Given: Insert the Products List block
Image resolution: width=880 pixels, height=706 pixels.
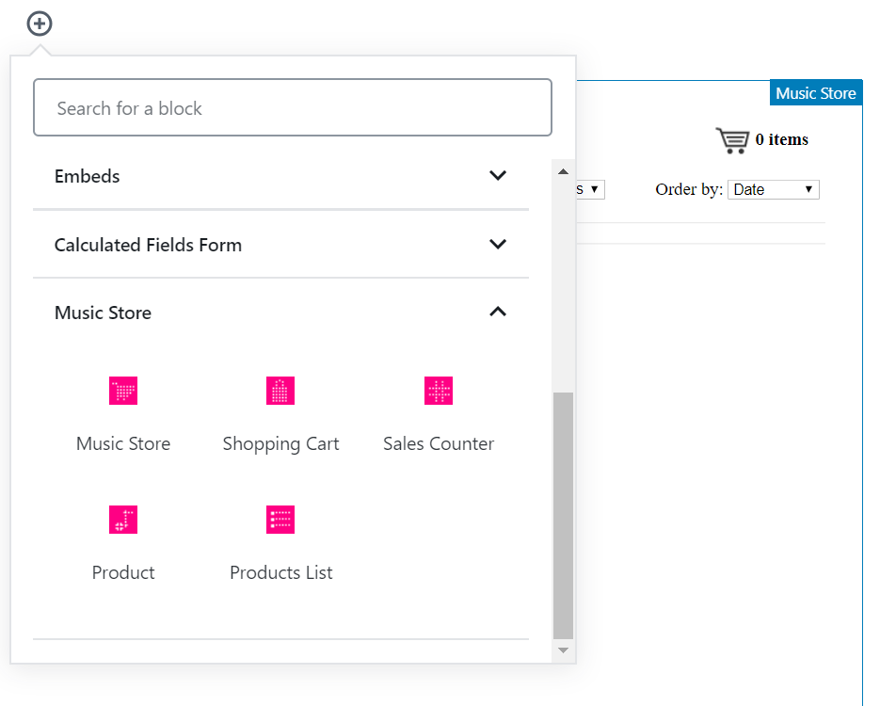Looking at the screenshot, I should pyautogui.click(x=280, y=520).
